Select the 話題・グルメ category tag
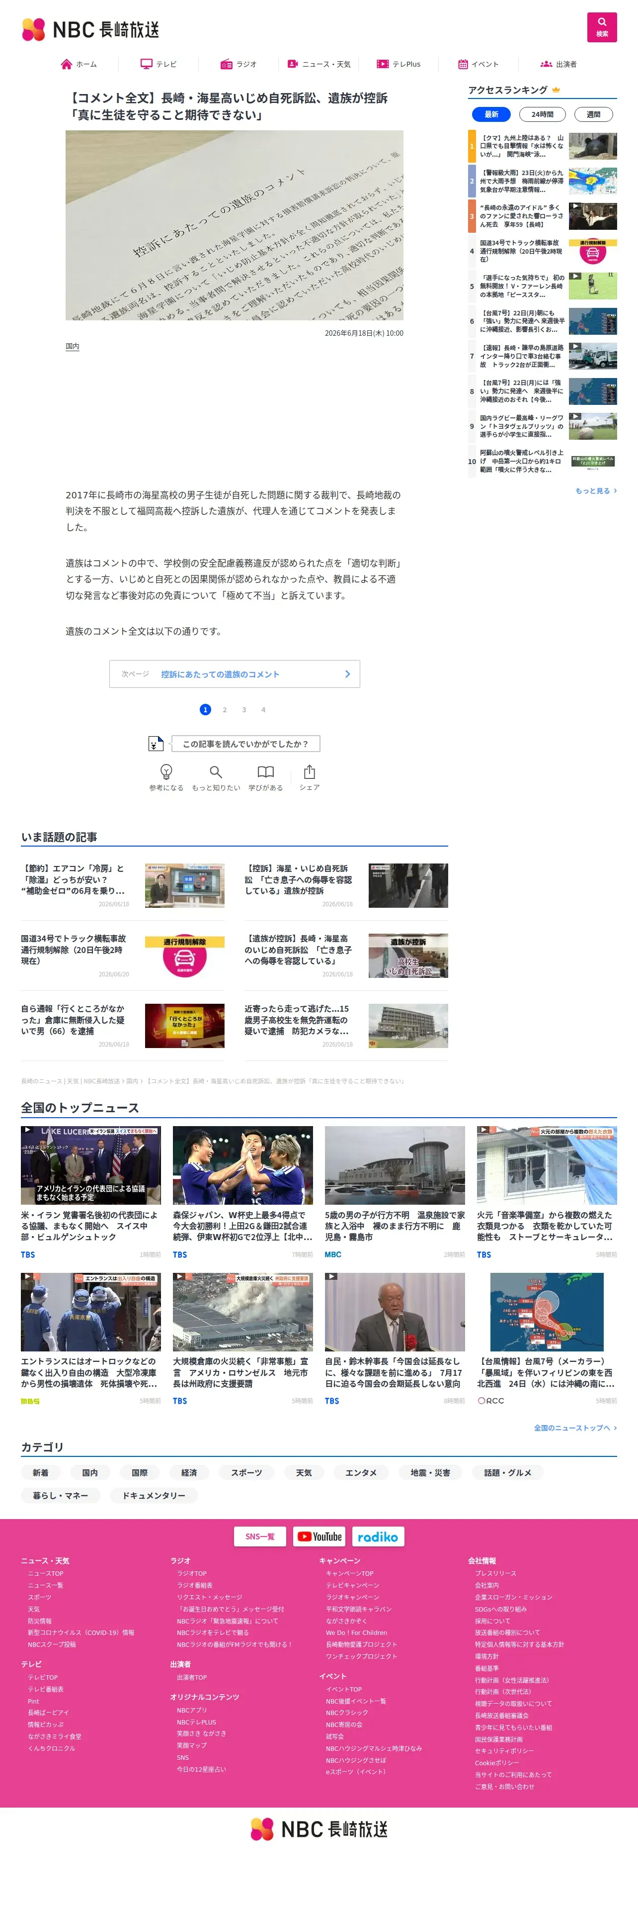 tap(507, 1473)
